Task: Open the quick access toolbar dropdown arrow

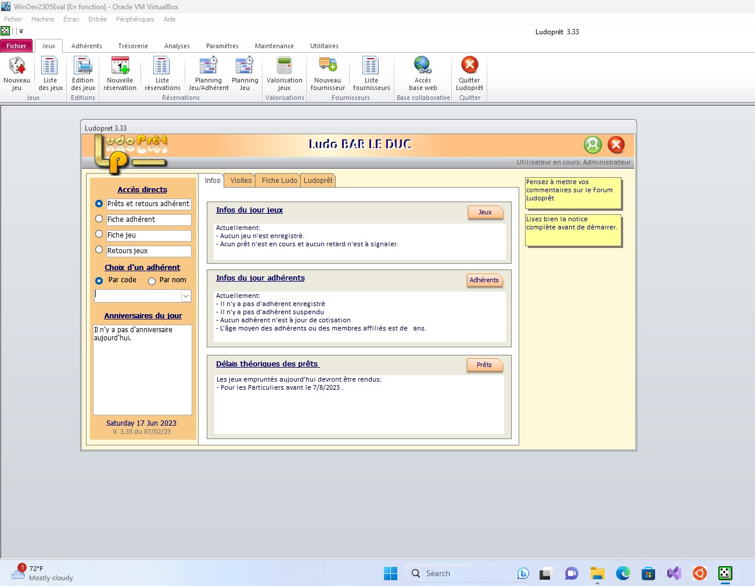Action: click(x=21, y=31)
